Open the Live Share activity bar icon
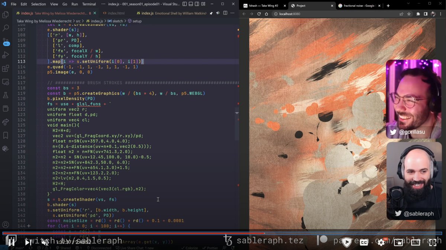Image resolution: width=446 pixels, height=250 pixels. coord(6,122)
